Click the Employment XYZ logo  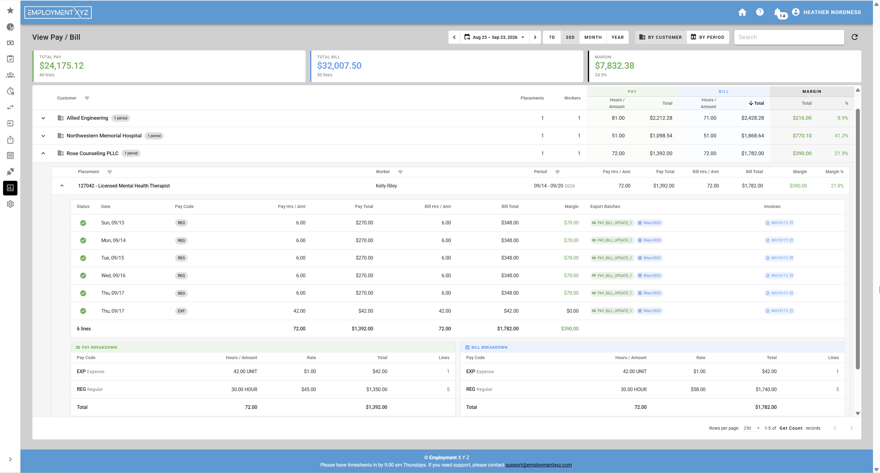[58, 13]
